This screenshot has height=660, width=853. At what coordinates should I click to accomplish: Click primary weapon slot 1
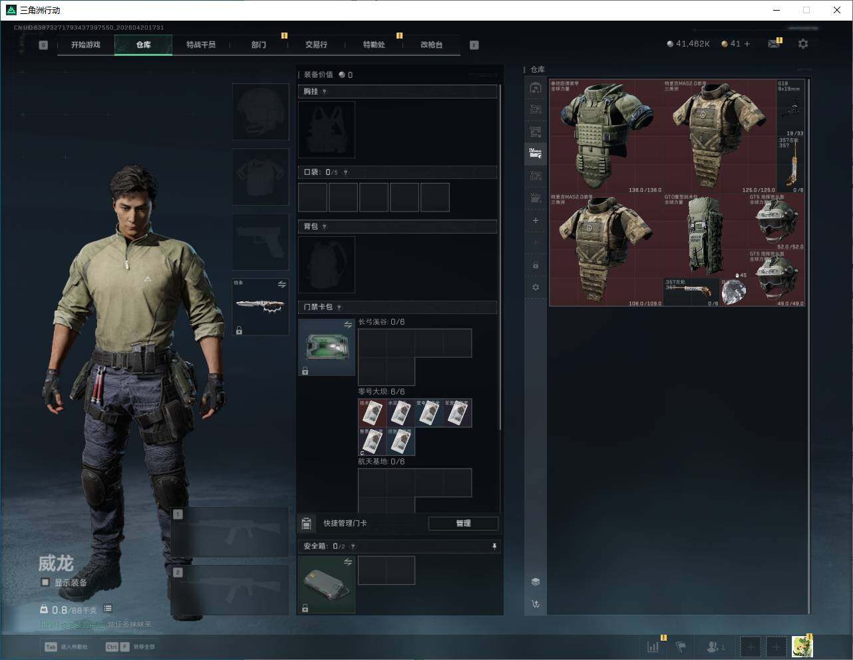[x=230, y=532]
